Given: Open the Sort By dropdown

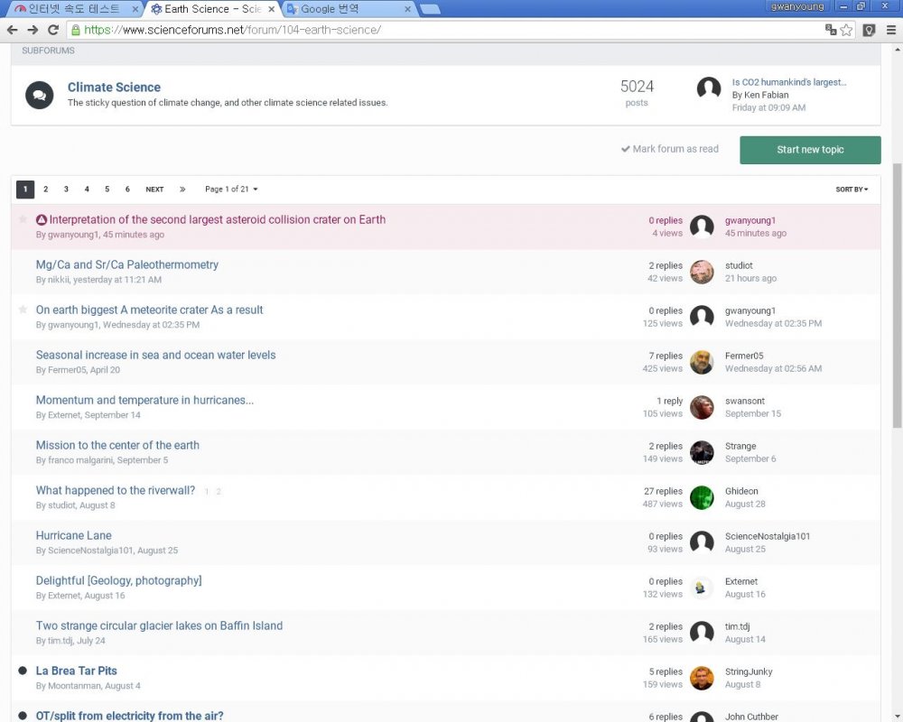Looking at the screenshot, I should click(852, 190).
